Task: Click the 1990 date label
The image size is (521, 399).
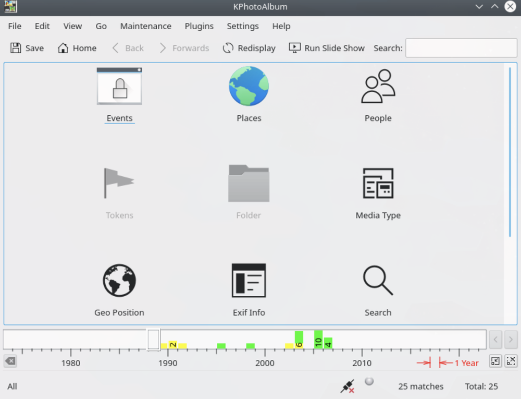Action: [x=168, y=363]
